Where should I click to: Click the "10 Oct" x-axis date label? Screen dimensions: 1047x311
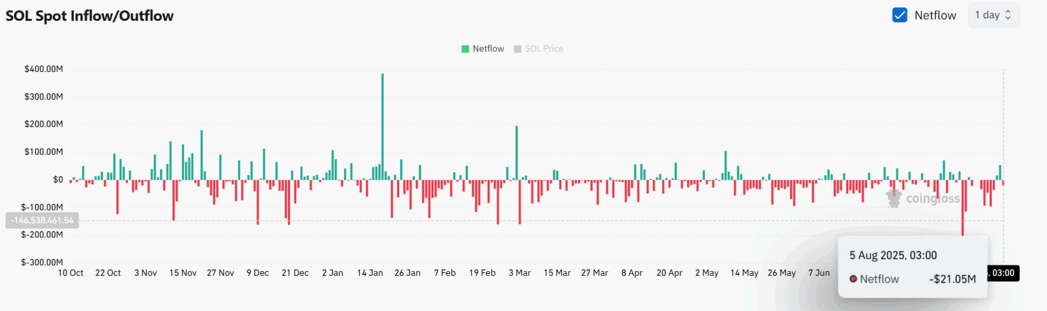point(71,273)
